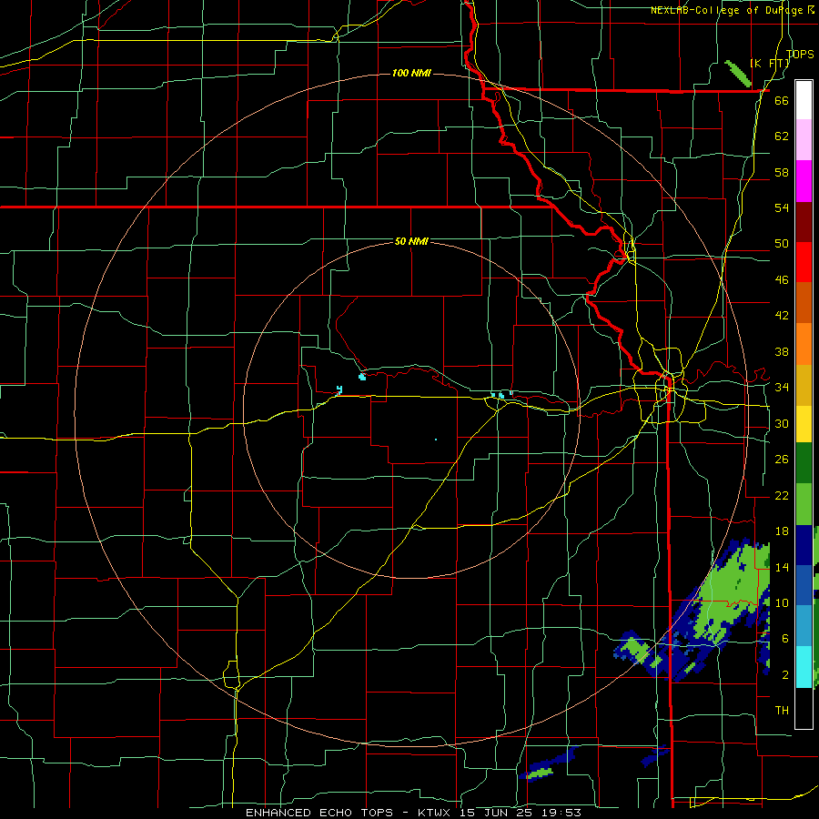The image size is (819, 819).
Task: Click the light blue legend swatch near 6
Action: [x=804, y=626]
